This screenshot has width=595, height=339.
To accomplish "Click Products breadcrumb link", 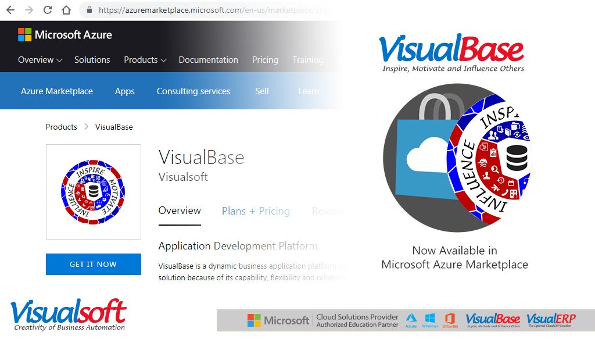I will 62,127.
